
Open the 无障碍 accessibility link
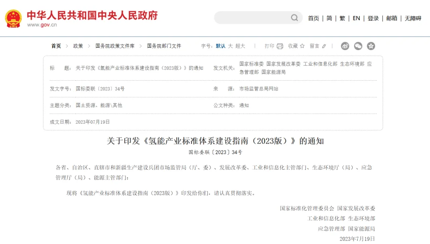click(x=413, y=18)
